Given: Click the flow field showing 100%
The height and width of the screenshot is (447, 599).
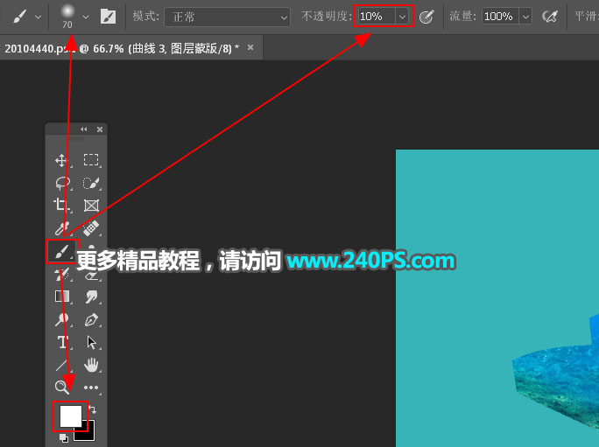Looking at the screenshot, I should point(500,17).
